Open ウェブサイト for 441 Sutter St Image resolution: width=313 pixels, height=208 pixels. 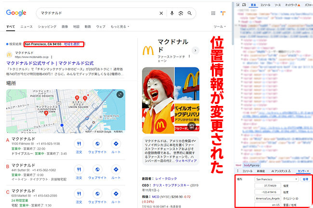pos(97,169)
